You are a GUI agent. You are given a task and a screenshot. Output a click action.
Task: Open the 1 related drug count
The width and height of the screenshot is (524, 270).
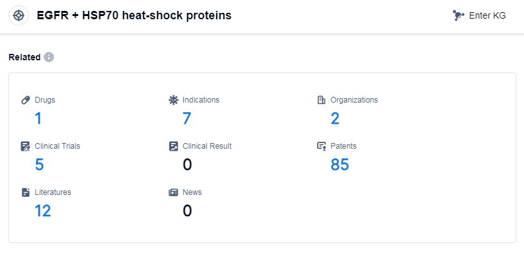coord(38,119)
